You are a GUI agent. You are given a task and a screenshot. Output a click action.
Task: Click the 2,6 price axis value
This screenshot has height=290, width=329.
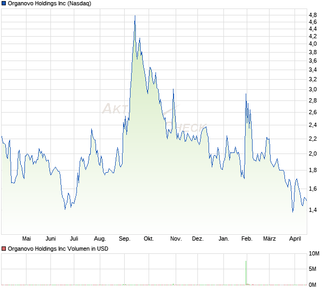(x=313, y=113)
